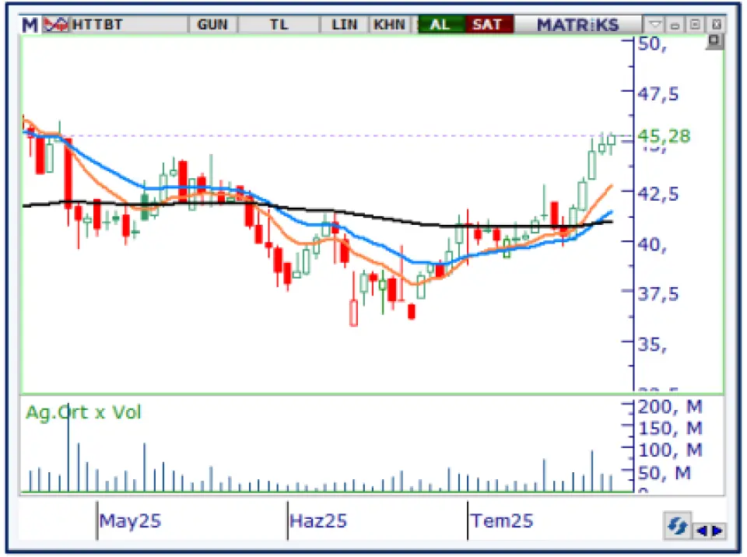The height and width of the screenshot is (557, 747).
Task: Switch the currency with the TL button
Action: 279,24
